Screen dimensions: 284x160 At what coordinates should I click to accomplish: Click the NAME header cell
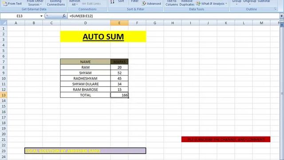(x=85, y=62)
